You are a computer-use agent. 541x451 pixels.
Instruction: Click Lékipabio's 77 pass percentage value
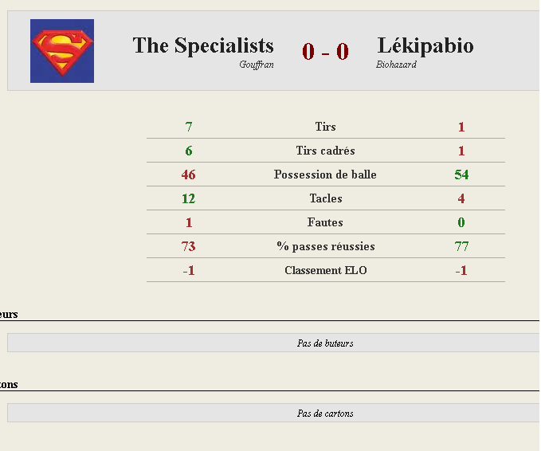point(461,246)
